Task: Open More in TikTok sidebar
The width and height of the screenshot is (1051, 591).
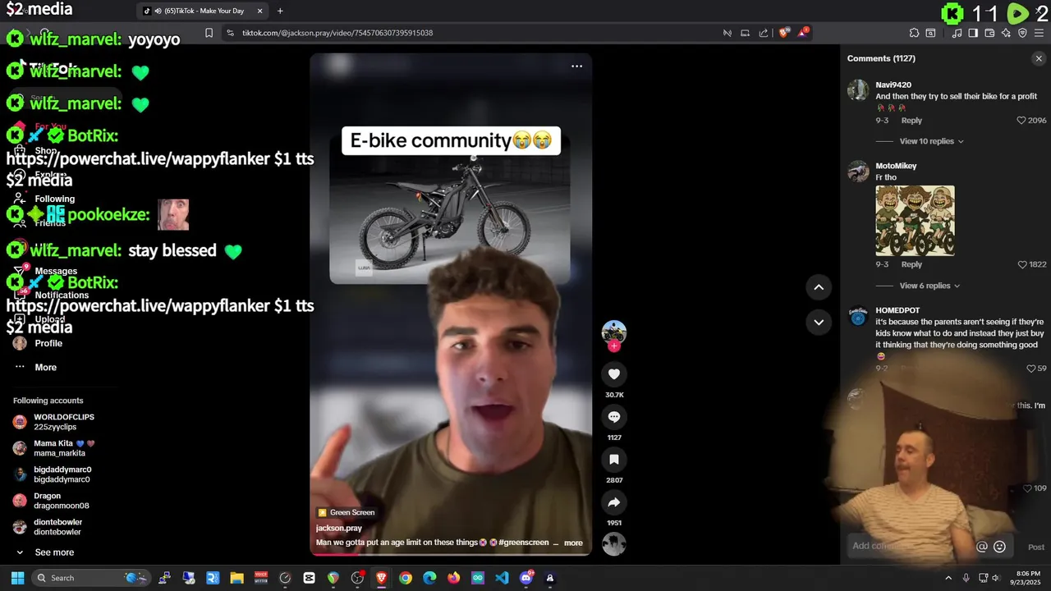Action: (x=46, y=367)
